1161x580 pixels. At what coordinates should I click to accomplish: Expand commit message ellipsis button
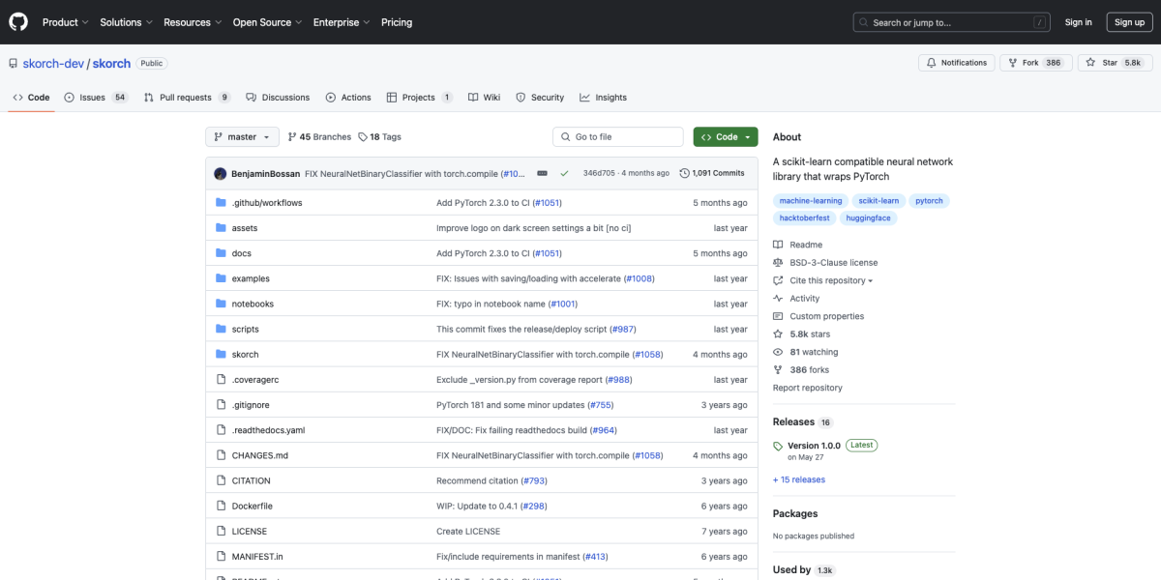[542, 173]
